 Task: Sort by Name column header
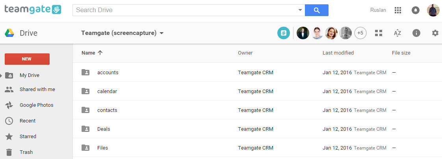[x=88, y=53]
